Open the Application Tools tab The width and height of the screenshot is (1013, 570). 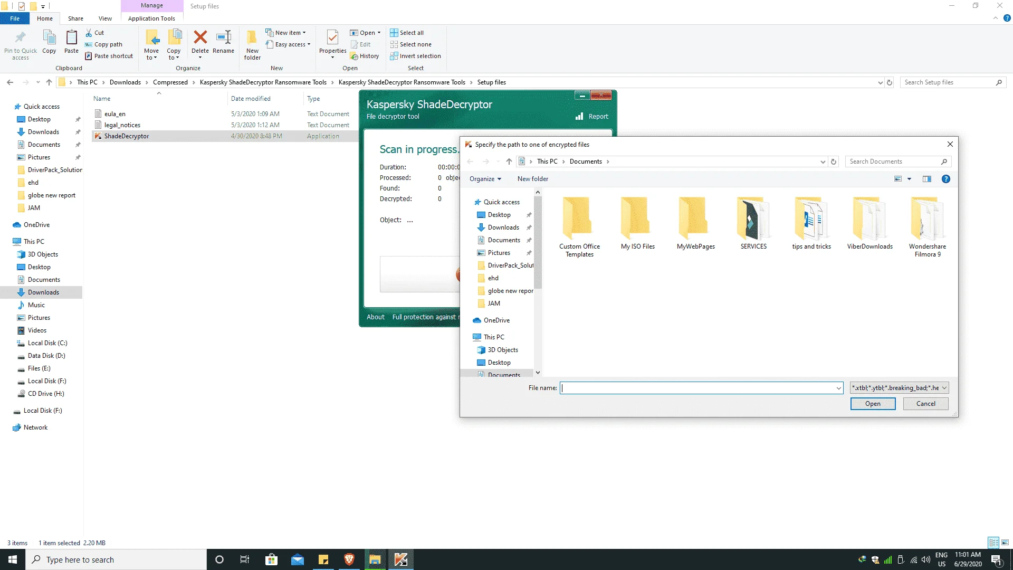tap(151, 18)
